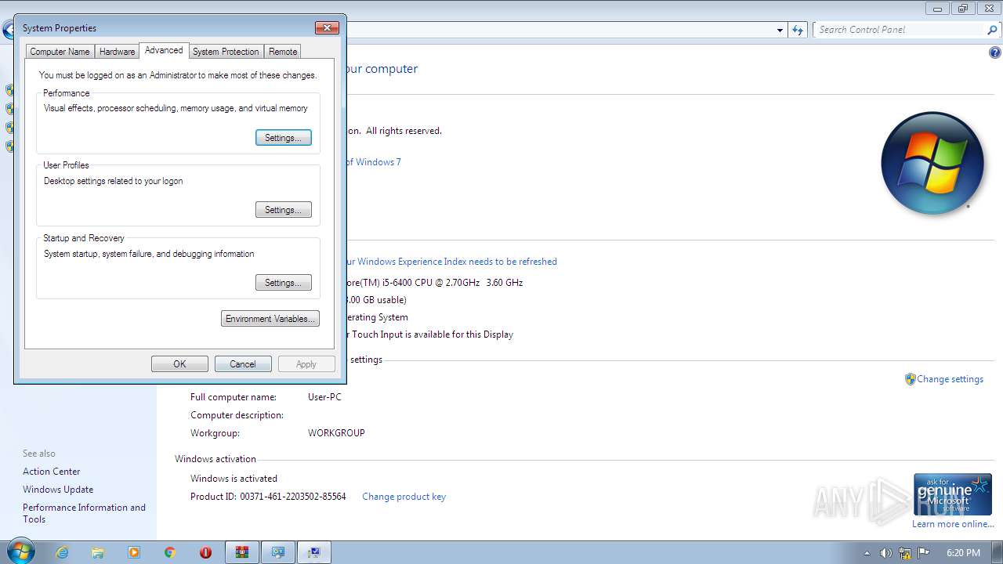This screenshot has width=1003, height=564.
Task: Open the Windows Start menu orb
Action: coord(20,551)
